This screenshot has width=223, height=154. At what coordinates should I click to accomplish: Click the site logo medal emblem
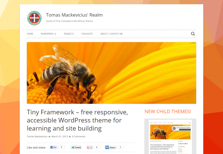pyautogui.click(x=34, y=18)
